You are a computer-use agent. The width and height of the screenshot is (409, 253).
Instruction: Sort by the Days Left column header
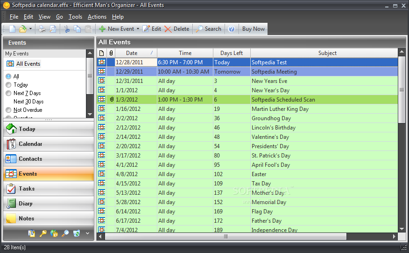pos(232,53)
